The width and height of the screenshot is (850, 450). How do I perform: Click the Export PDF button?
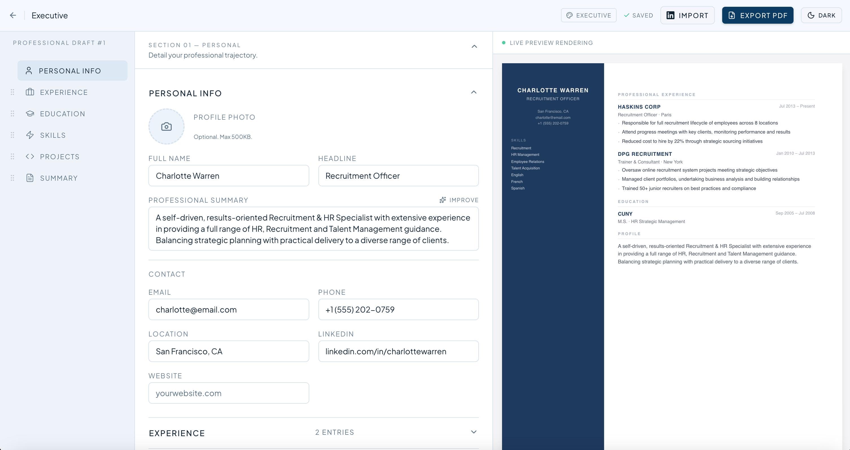coord(758,15)
